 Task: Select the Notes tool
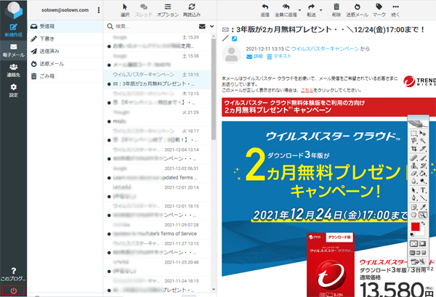tap(413, 207)
